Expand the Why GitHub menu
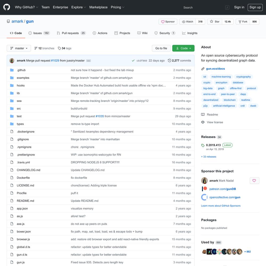 click(x=26, y=7)
